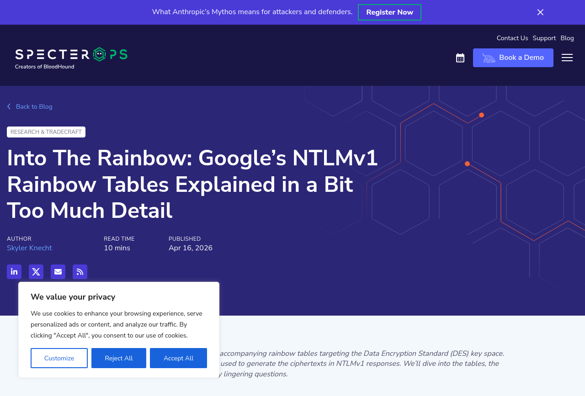Open Contact Us in top menu
Viewport: 585px width, 396px height.
click(x=512, y=38)
